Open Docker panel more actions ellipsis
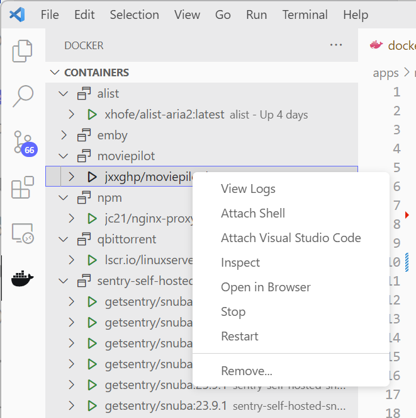Screen dimensions: 416x418 click(x=336, y=45)
